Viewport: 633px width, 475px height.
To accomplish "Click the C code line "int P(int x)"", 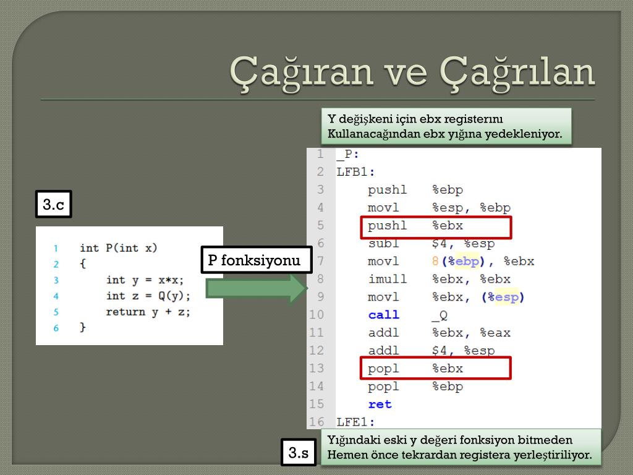I will [118, 247].
